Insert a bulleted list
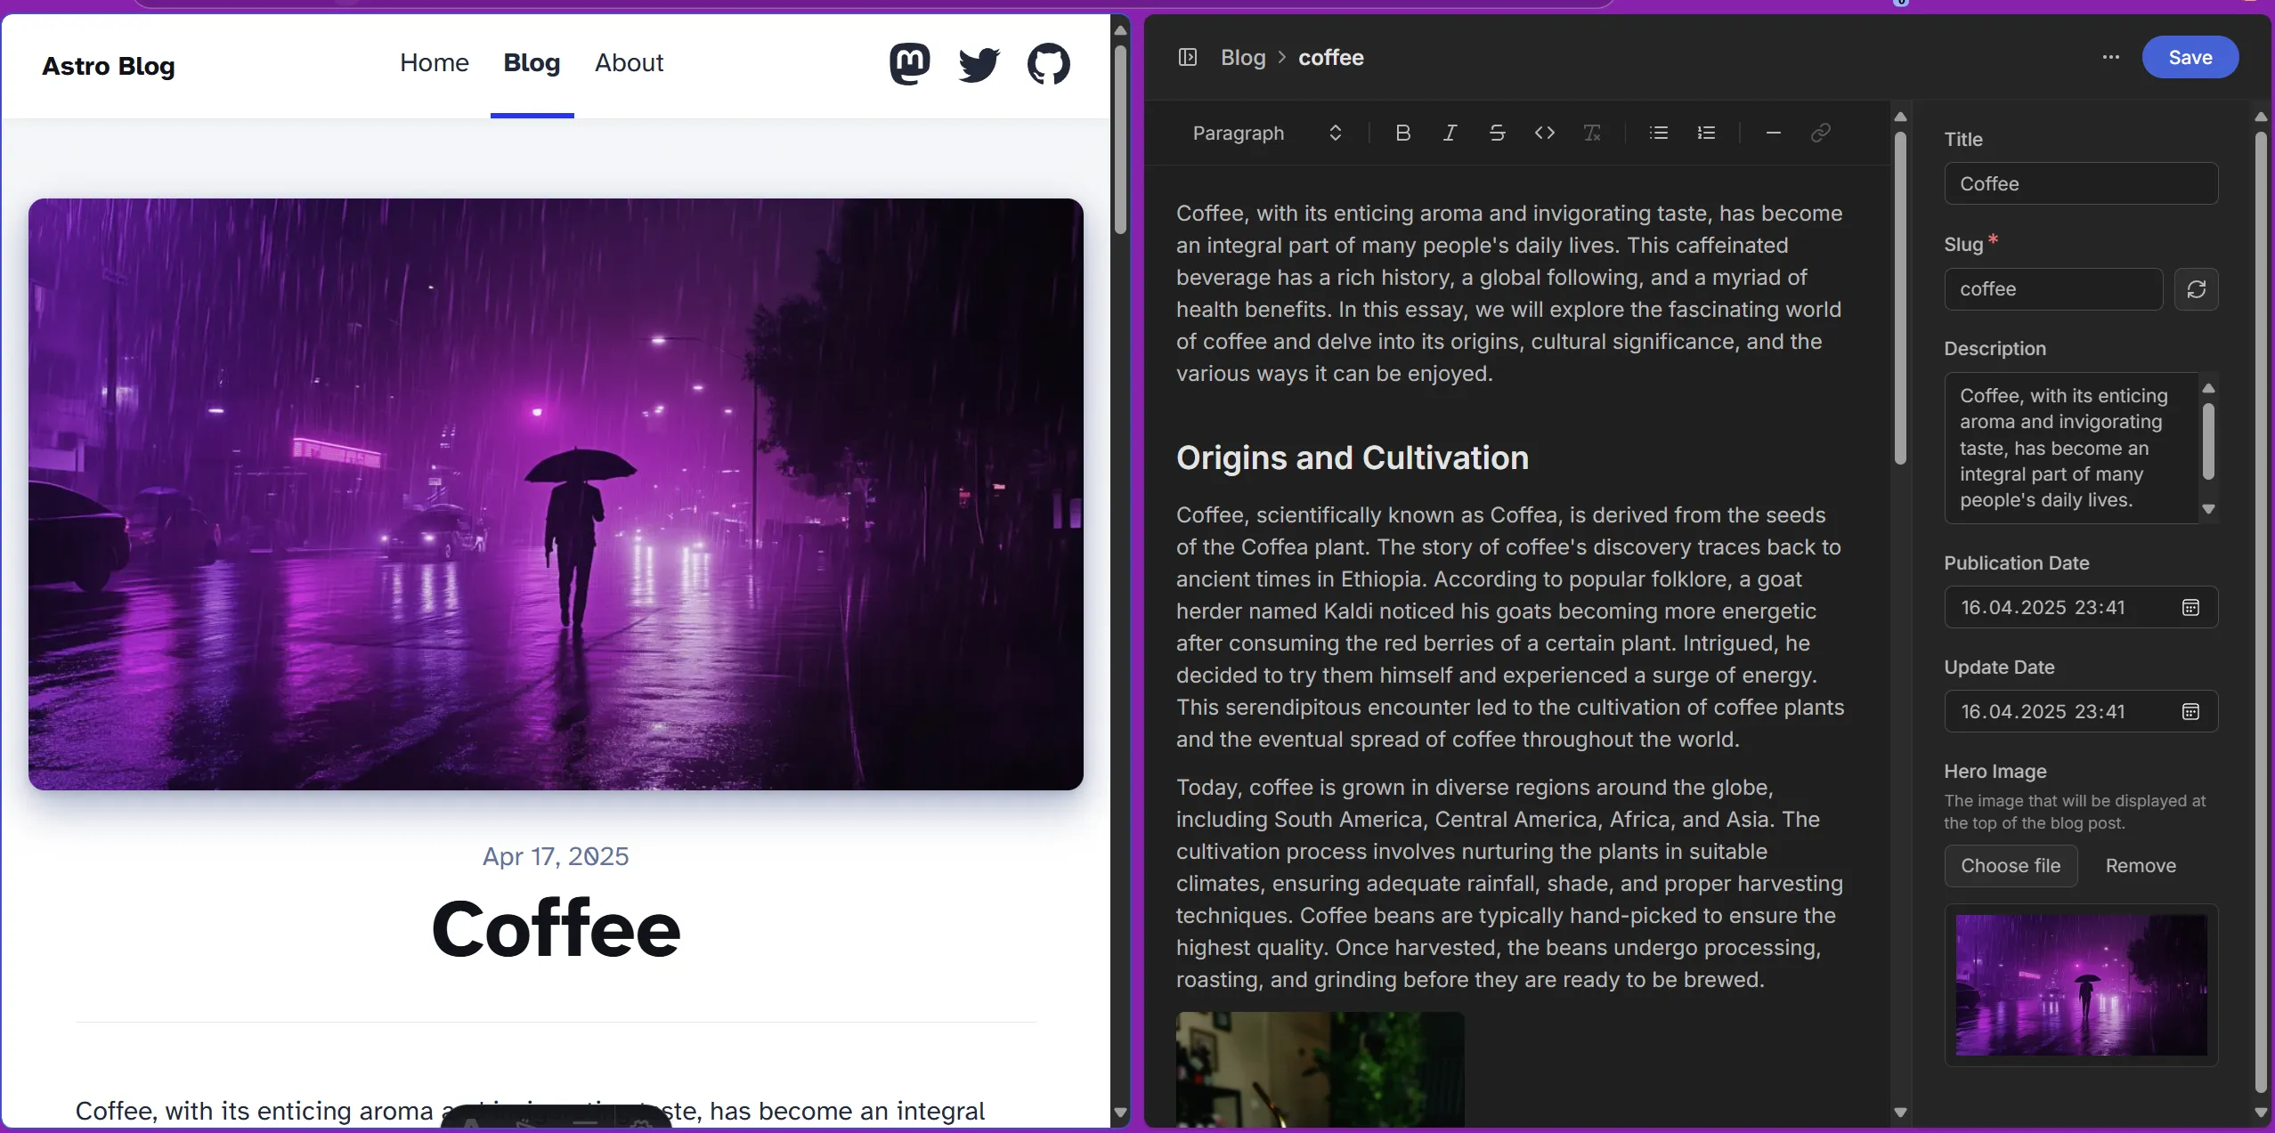This screenshot has width=2275, height=1133. point(1658,133)
